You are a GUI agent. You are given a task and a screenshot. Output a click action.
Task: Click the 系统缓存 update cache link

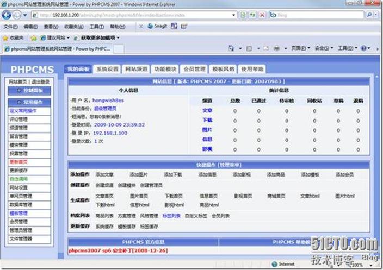[104, 227]
